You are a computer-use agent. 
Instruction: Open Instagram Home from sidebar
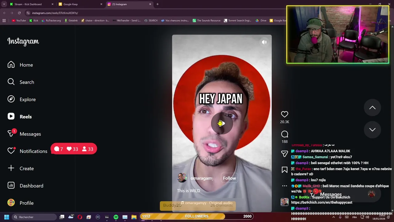pos(20,65)
